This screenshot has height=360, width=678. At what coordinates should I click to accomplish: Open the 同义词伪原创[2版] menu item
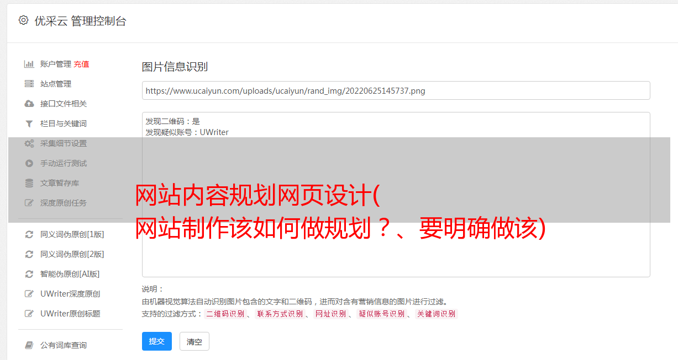72,254
